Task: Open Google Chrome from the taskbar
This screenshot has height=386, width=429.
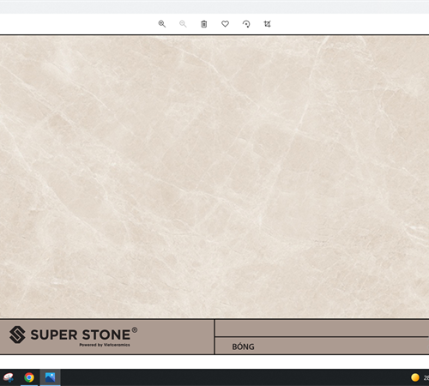Action: [x=29, y=377]
